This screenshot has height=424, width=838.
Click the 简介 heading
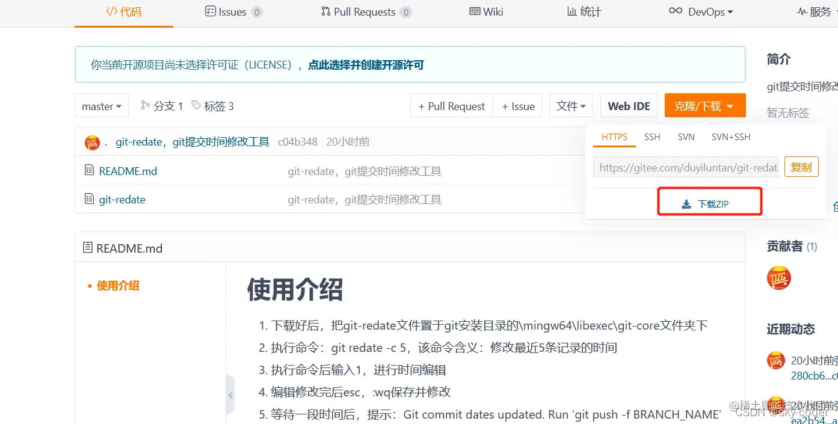pos(778,59)
